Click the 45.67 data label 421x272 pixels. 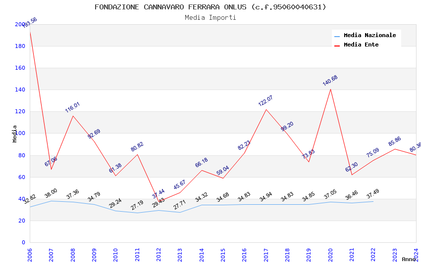click(180, 185)
